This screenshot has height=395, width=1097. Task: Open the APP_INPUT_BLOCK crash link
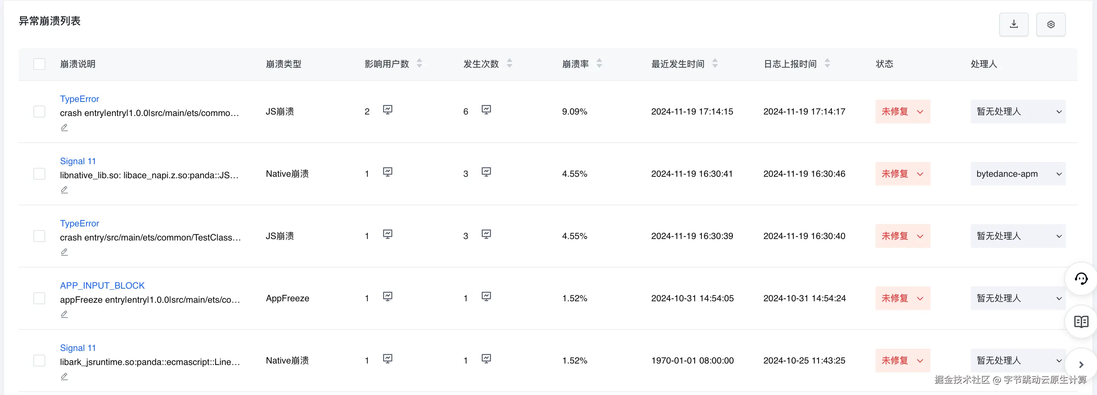click(x=102, y=286)
